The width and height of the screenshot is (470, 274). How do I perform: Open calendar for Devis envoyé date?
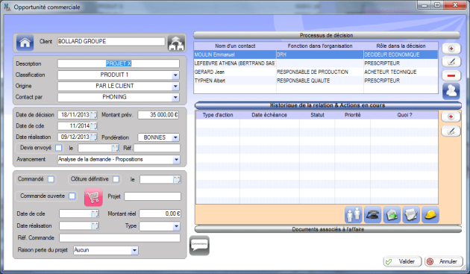(115, 148)
